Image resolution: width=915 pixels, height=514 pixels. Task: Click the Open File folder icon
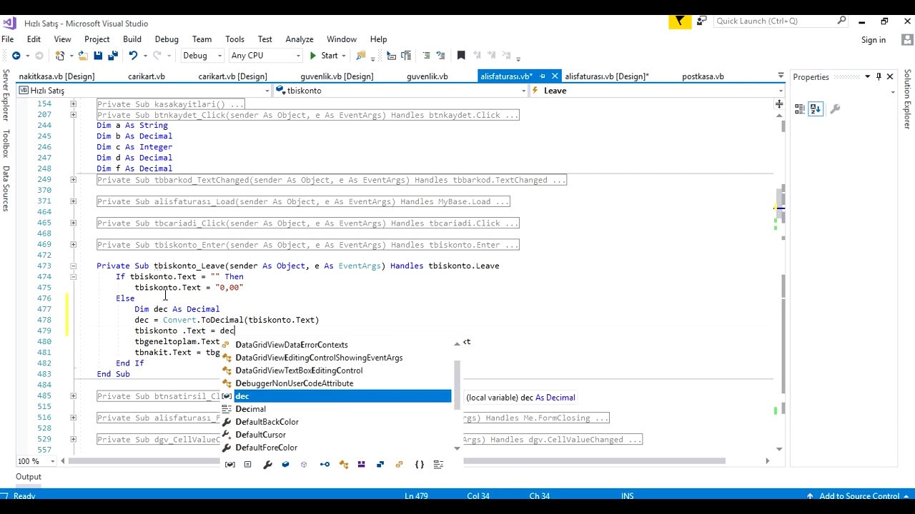tap(83, 56)
